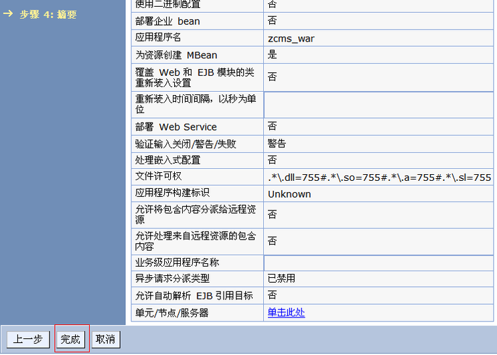Click the 完成 (Finish) button

(x=70, y=340)
